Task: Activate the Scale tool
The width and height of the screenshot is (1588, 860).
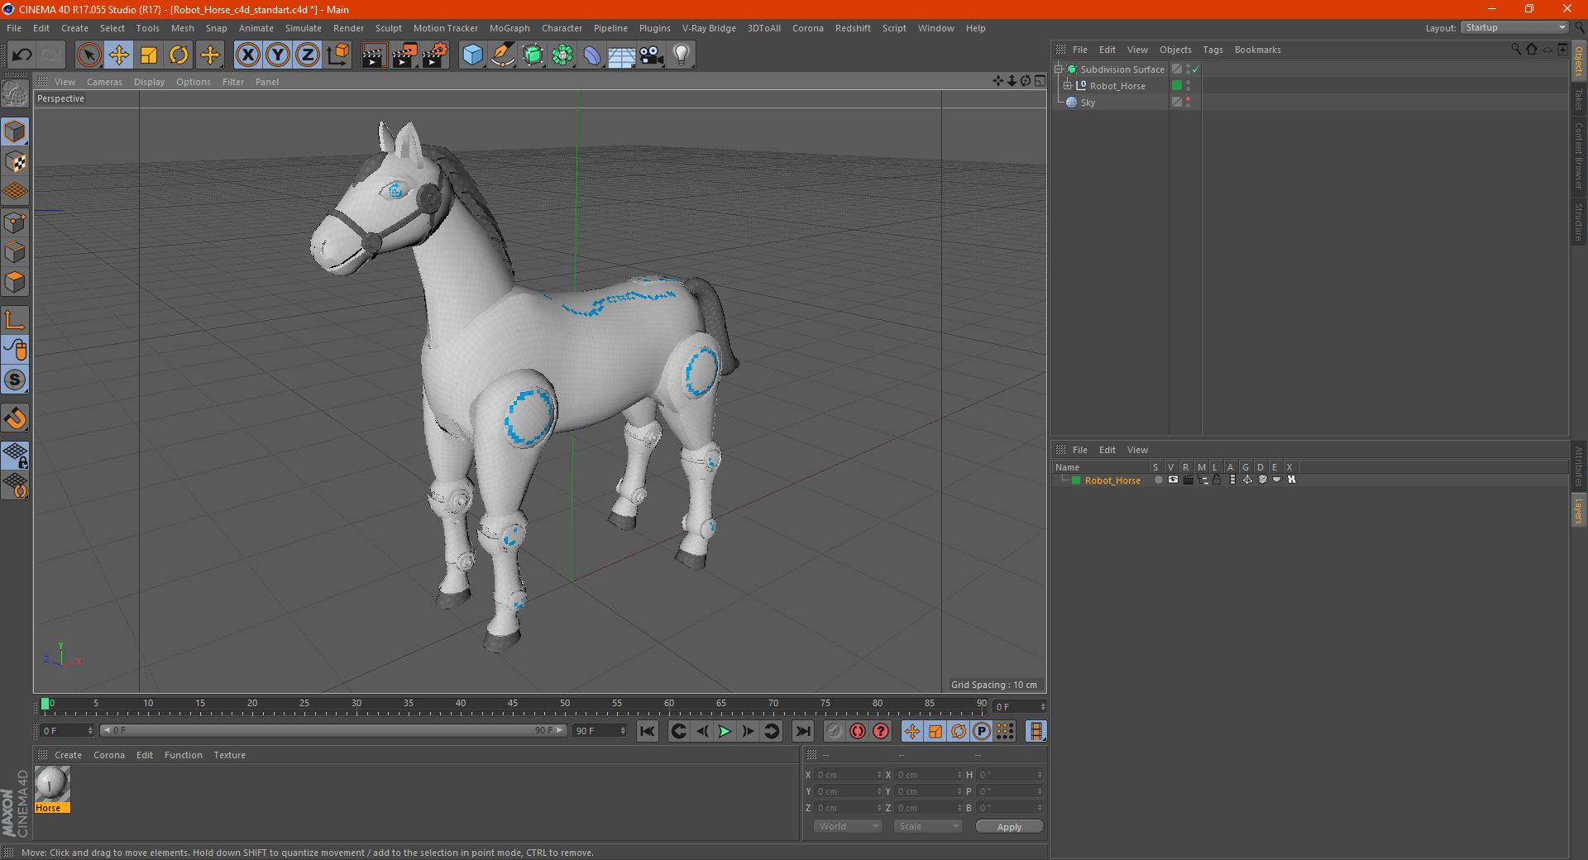Action: click(149, 55)
